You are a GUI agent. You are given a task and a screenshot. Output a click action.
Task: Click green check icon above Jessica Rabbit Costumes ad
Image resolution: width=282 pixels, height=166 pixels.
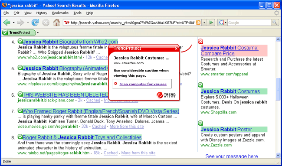pos(200,85)
